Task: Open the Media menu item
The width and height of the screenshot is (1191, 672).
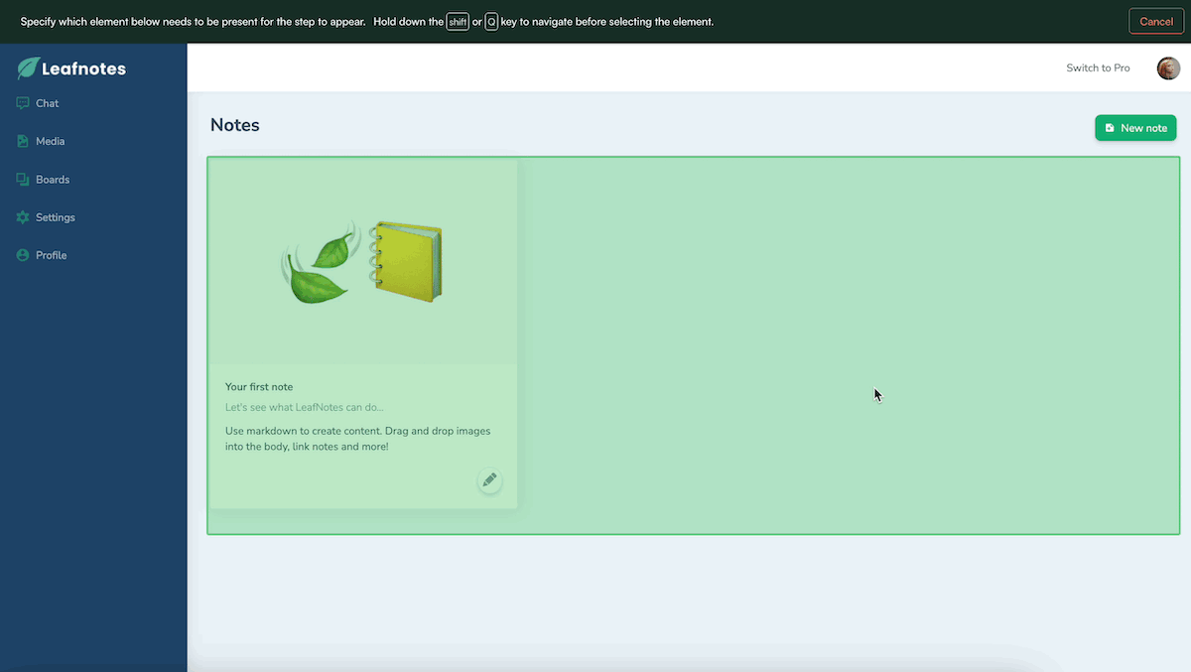Action: click(x=51, y=141)
